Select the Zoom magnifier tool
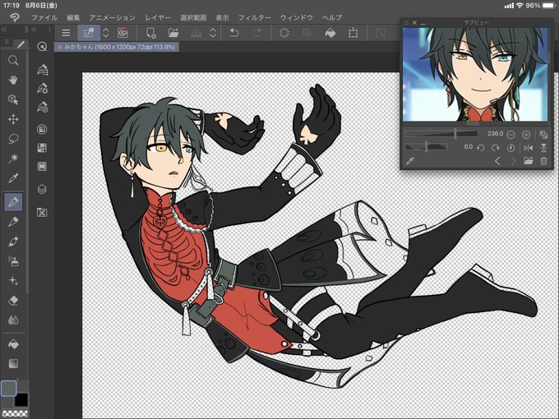This screenshot has width=559, height=419. (13, 60)
